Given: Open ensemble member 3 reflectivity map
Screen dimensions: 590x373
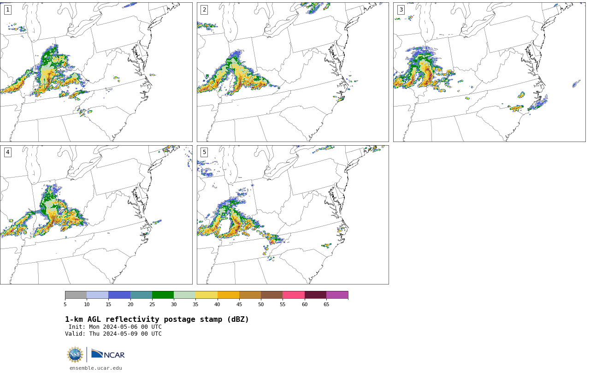Looking at the screenshot, I should click(x=489, y=72).
